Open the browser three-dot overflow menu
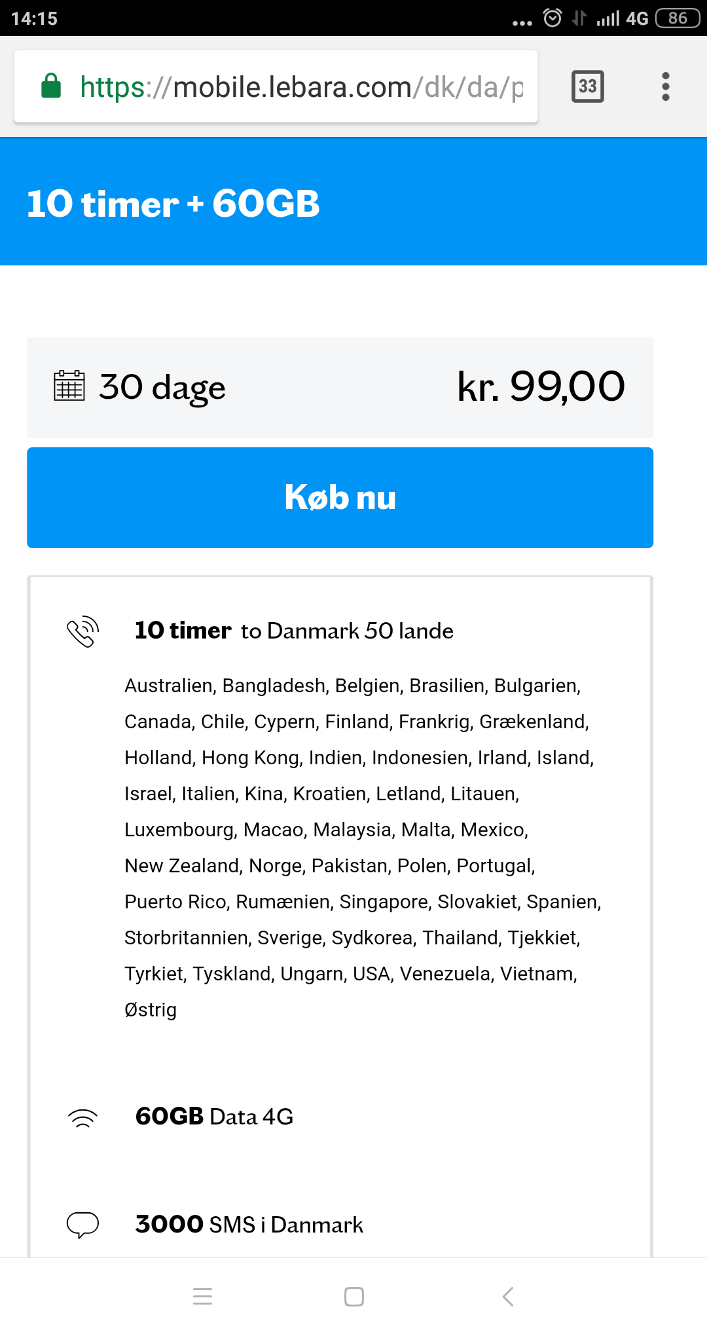Screen dimensions: 707x1336 [666, 86]
